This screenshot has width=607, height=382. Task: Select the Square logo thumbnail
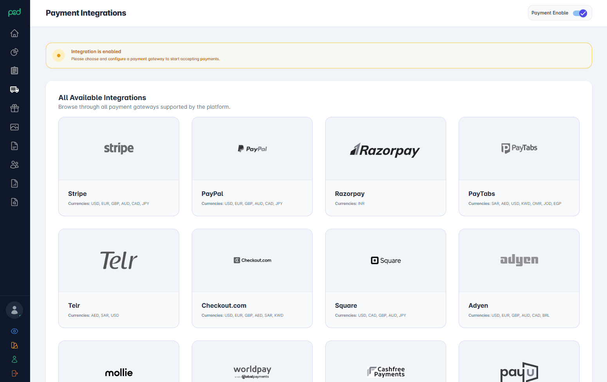pyautogui.click(x=385, y=260)
